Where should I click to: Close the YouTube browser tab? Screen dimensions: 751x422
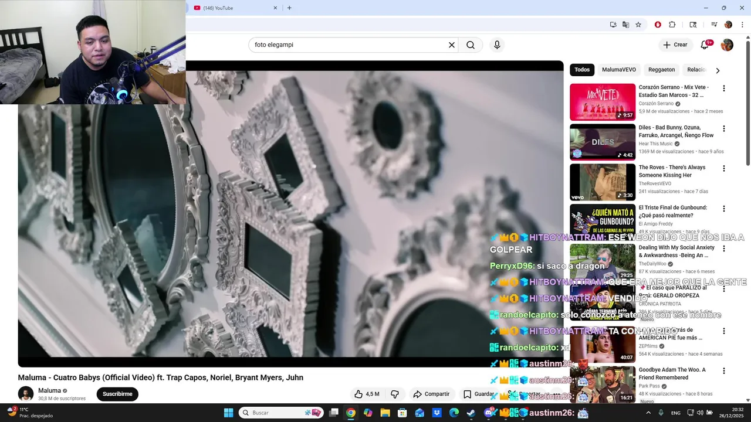275,8
